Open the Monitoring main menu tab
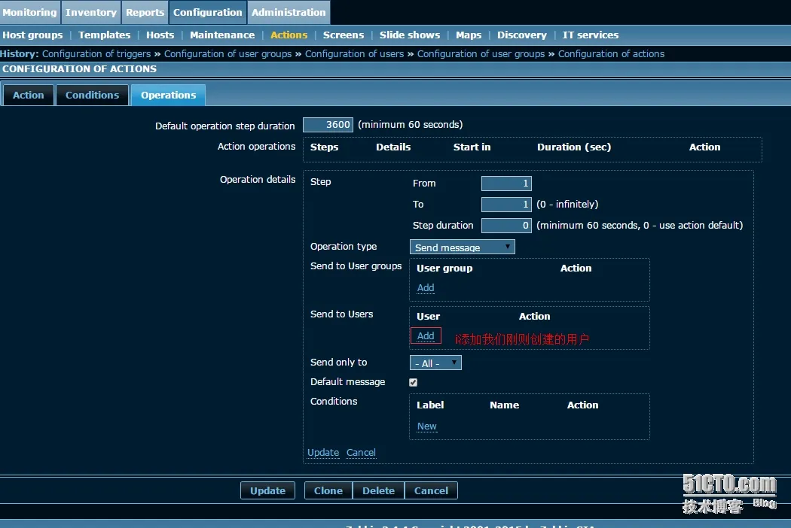This screenshot has width=791, height=528. point(30,12)
